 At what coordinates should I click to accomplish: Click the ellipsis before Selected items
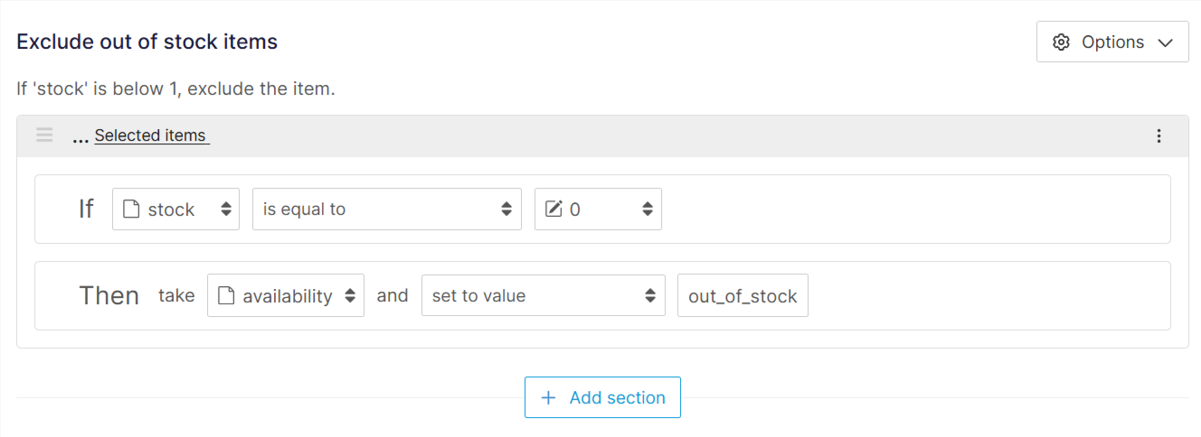pos(80,137)
